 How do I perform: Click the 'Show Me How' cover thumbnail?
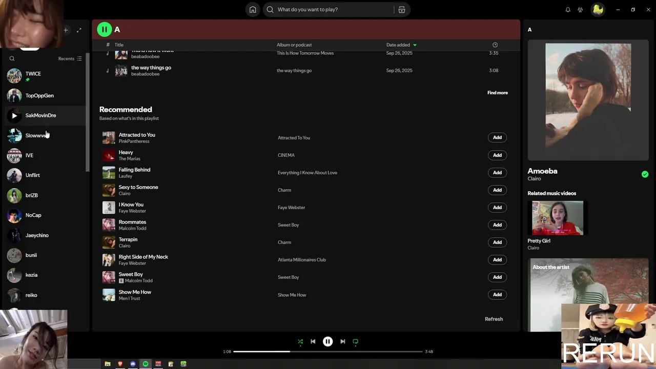tap(109, 295)
